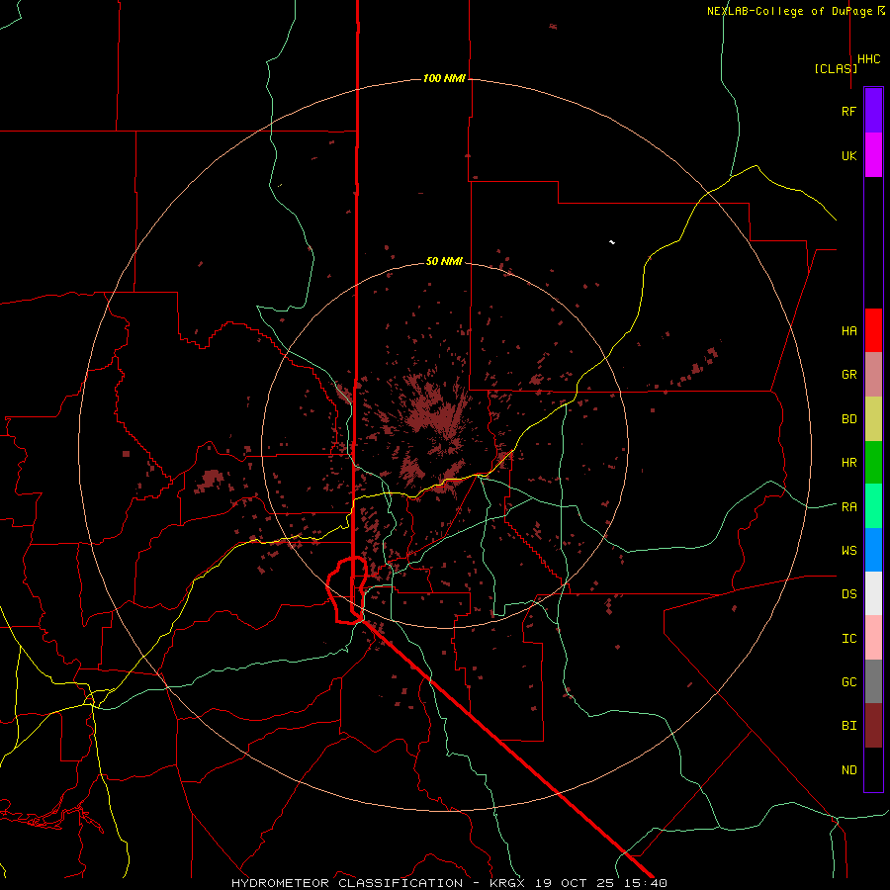Click the Hydrometeor Classification KRGX timestamp caption
This screenshot has width=890, height=890.
tap(449, 883)
